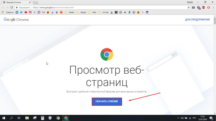Viewport: 216px width, 121px height.
Task: Open the Gmail bookmark
Action: 44,12
